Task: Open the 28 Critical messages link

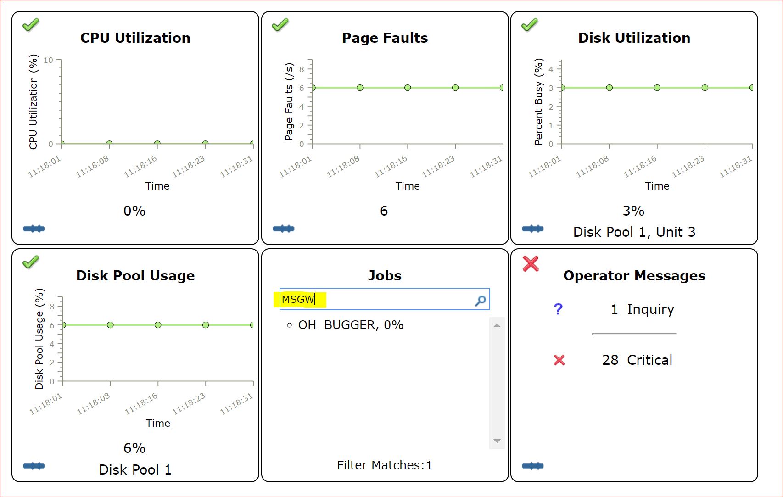Action: (637, 360)
